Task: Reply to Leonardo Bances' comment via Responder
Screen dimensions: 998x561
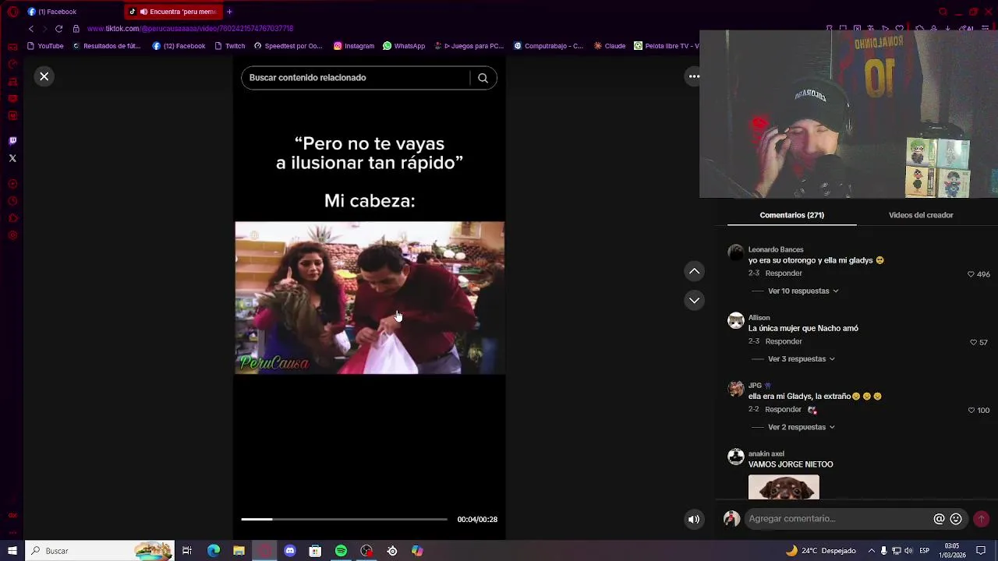Action: pyautogui.click(x=784, y=273)
